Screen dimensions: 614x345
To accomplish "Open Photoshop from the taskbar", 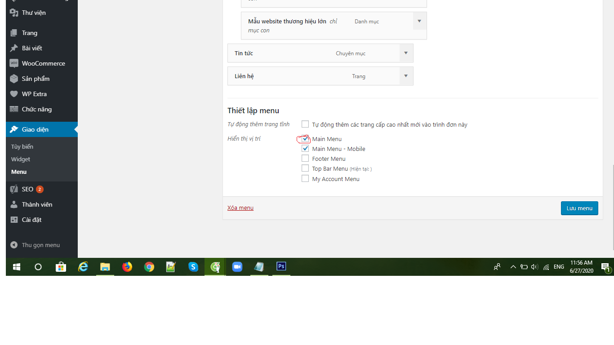I will point(281,266).
